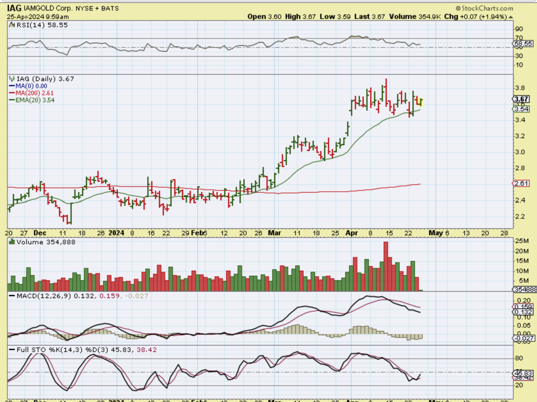Click the MA(200) 2.61 legend text
The image size is (537, 402).
(x=35, y=93)
